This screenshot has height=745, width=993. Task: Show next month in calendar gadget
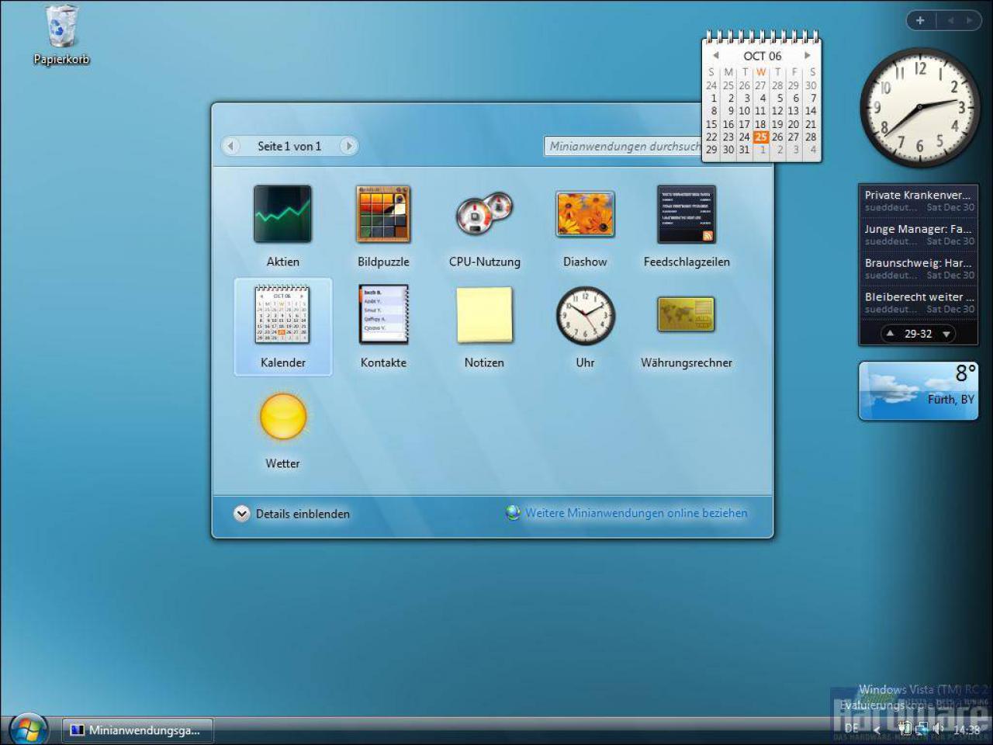point(808,56)
